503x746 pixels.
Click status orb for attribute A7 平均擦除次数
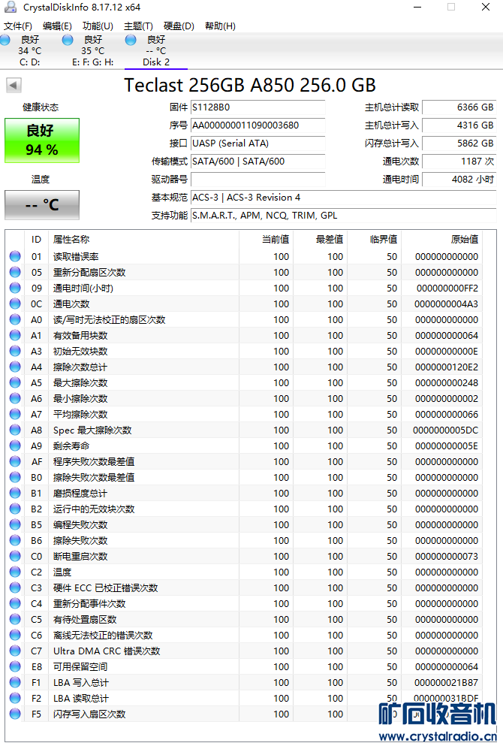tap(15, 414)
